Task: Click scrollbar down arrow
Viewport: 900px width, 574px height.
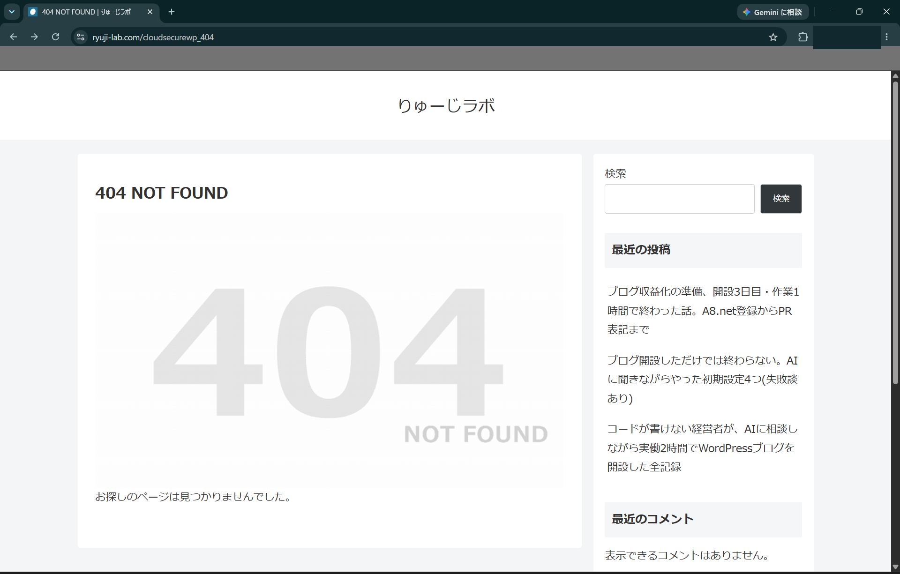Action: coord(895,567)
